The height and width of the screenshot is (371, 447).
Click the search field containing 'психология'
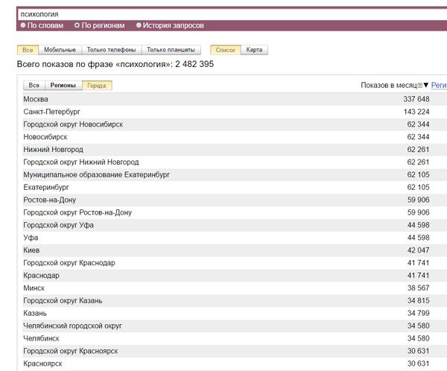click(x=223, y=14)
